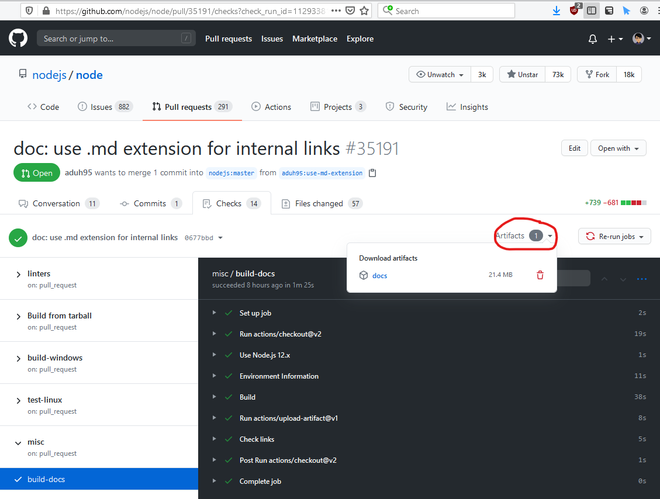Open Files changed tab
This screenshot has height=499, width=660.
click(x=322, y=204)
